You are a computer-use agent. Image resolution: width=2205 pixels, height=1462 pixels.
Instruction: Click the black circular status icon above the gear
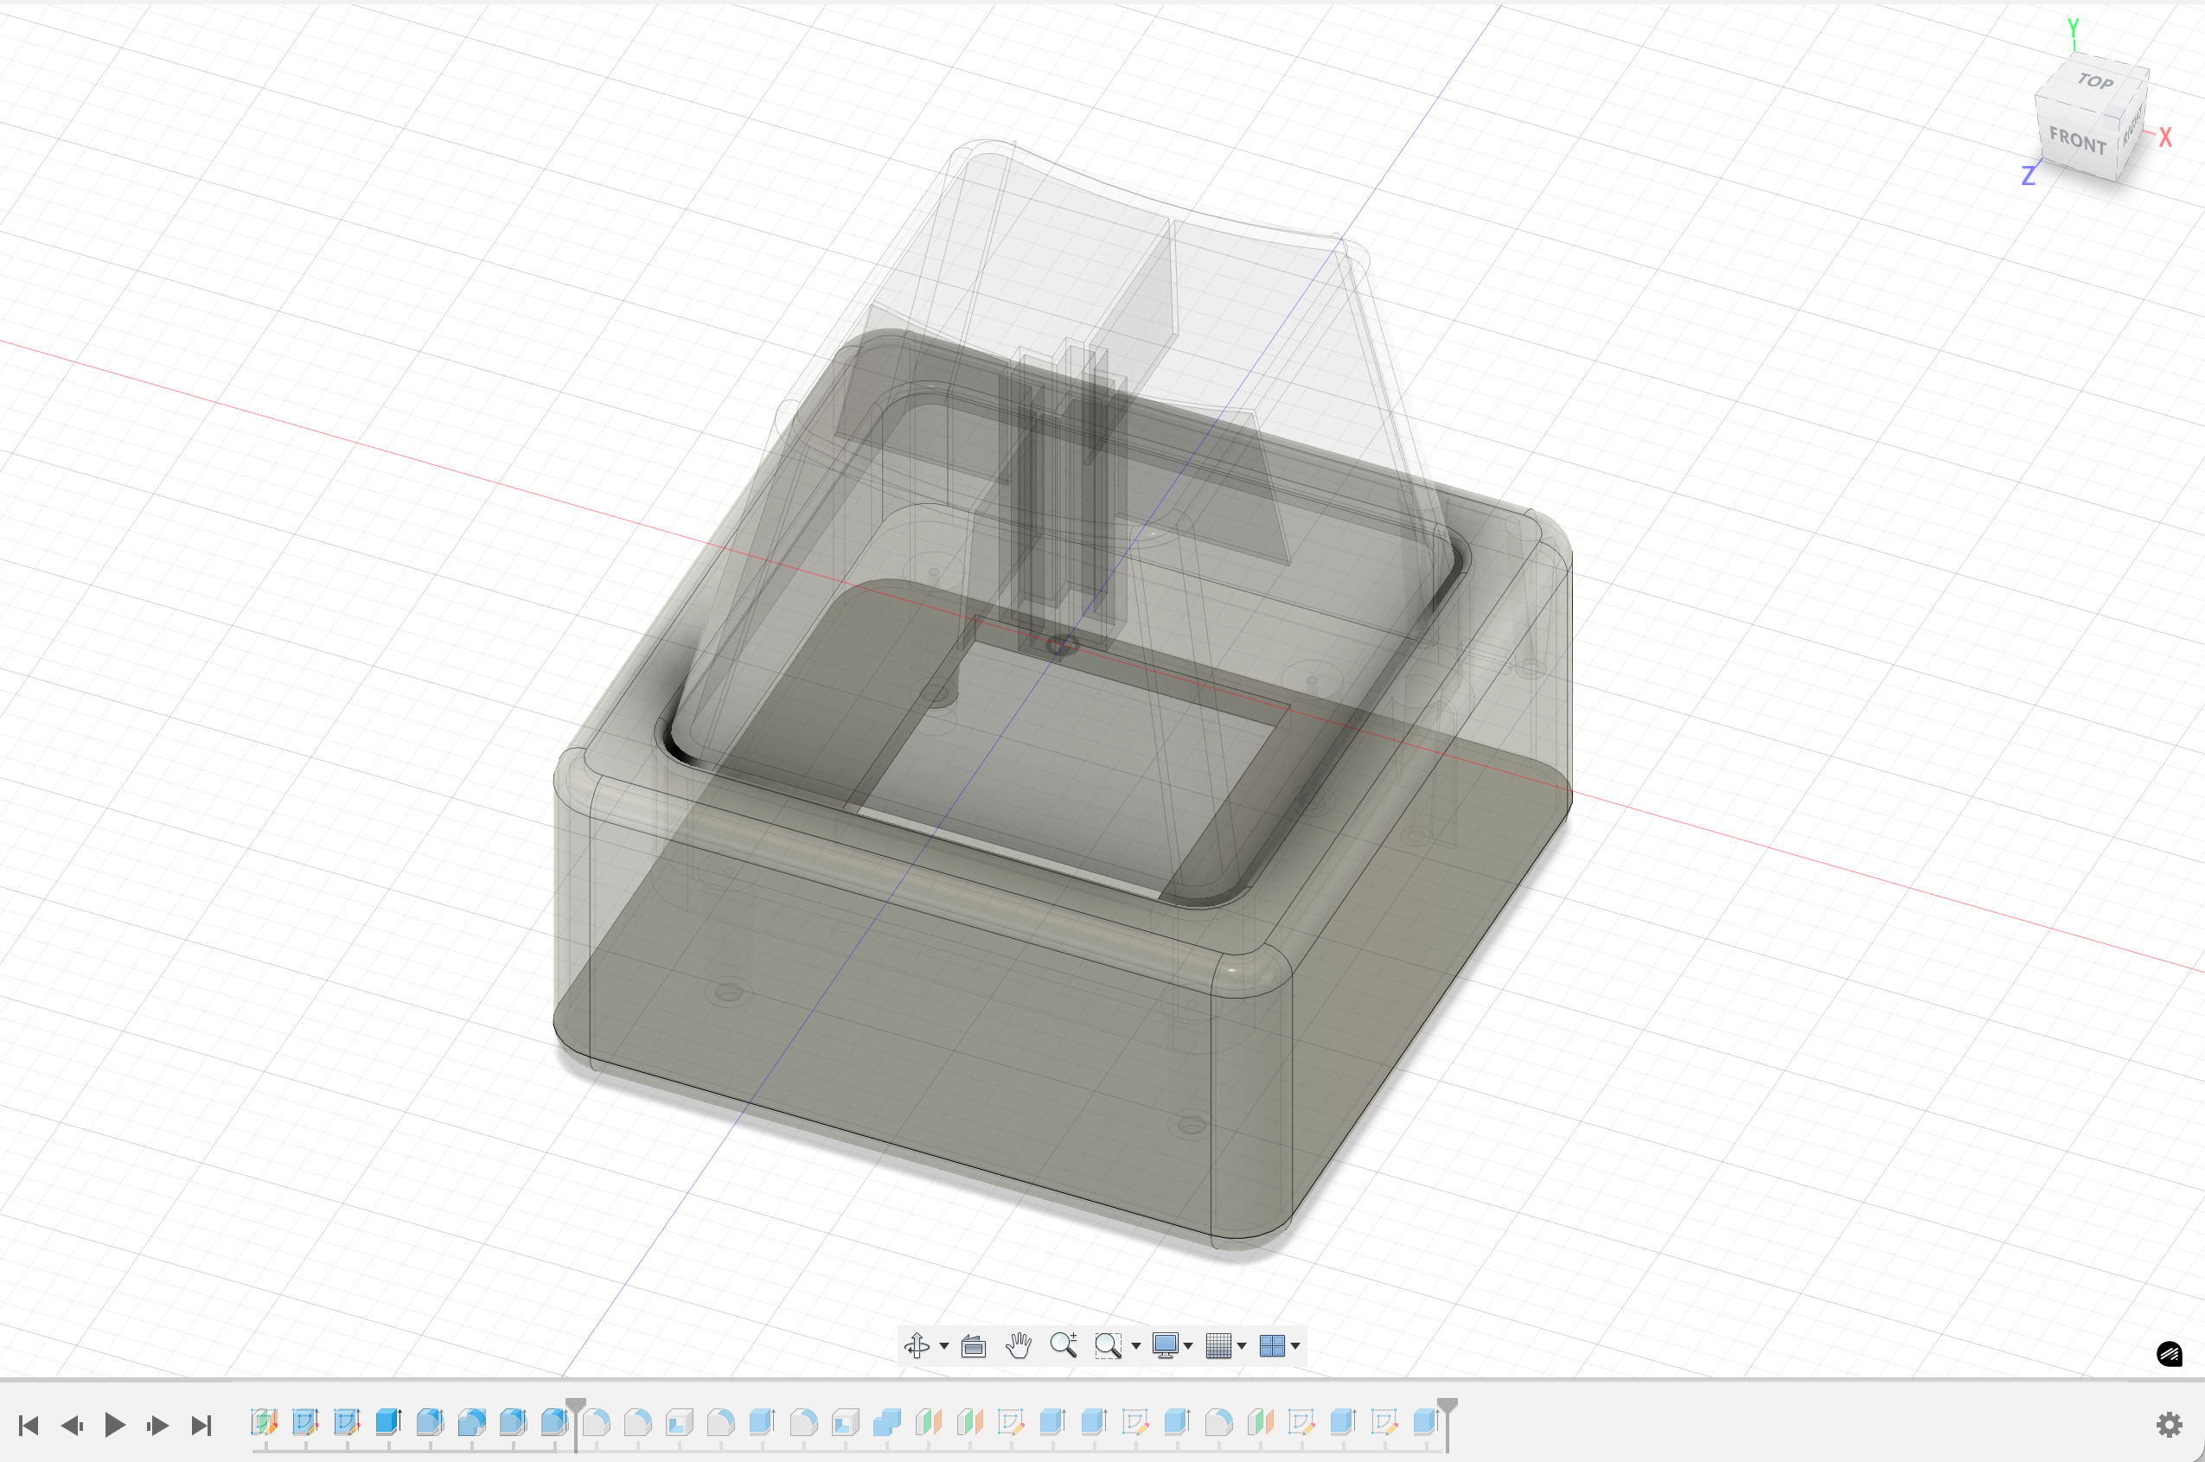[2170, 1354]
